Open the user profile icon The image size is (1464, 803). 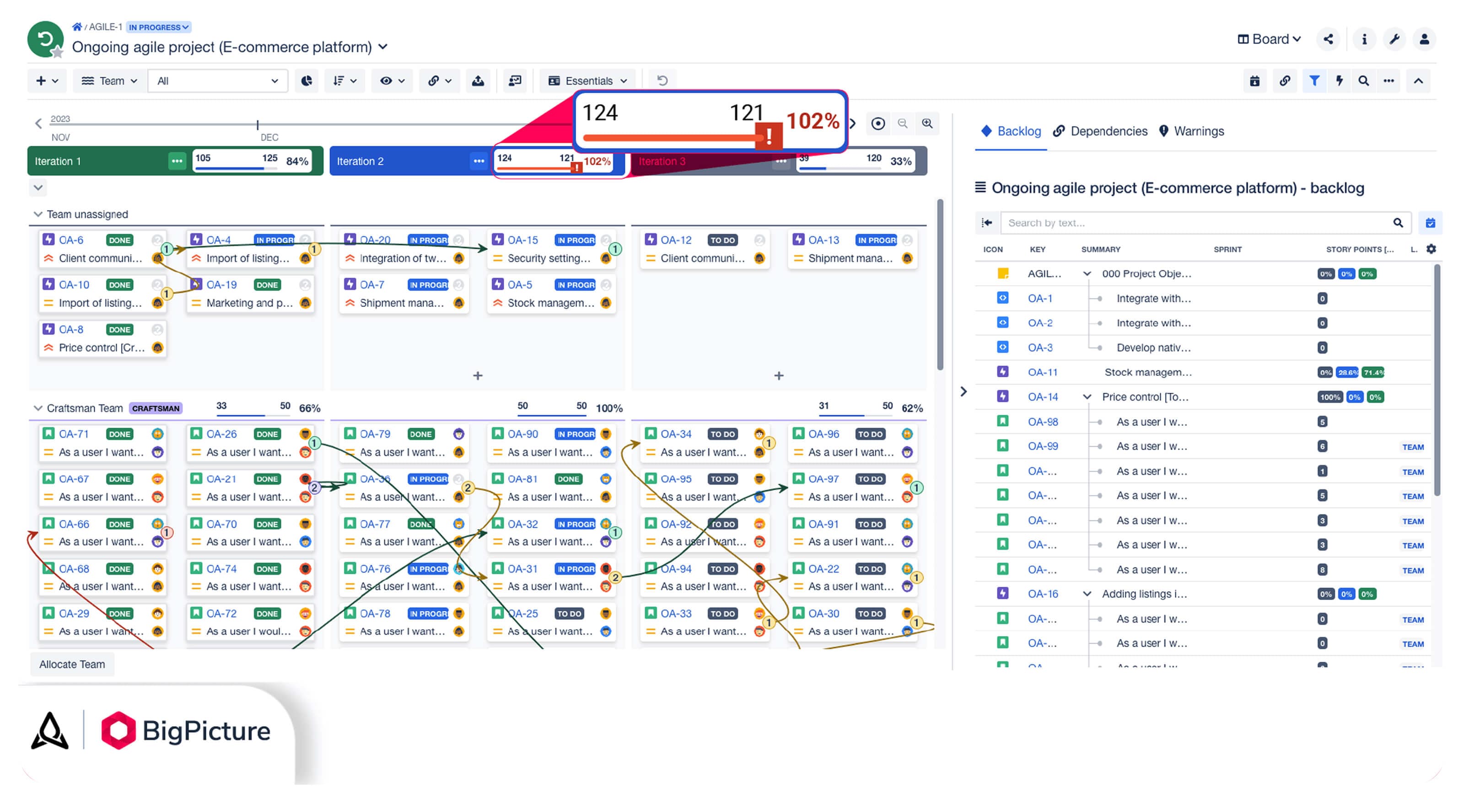(1424, 39)
